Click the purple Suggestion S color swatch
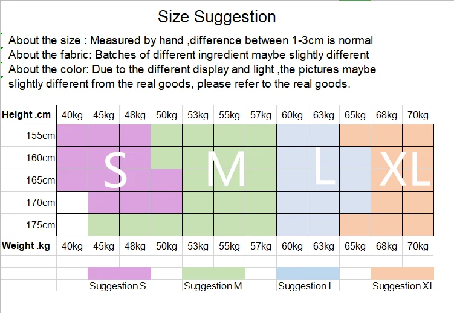The width and height of the screenshot is (454, 313). (119, 273)
